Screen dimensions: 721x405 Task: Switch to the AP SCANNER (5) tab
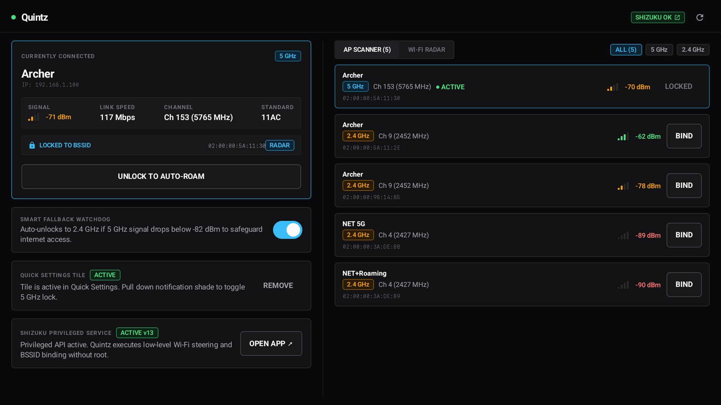click(367, 49)
